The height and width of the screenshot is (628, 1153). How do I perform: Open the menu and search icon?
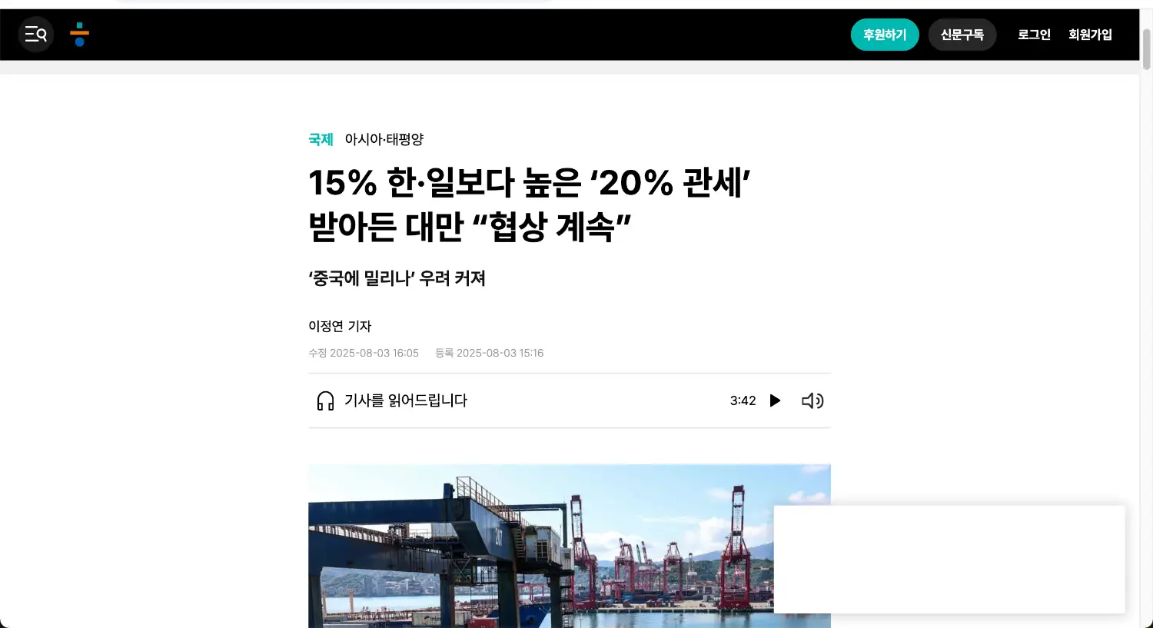coord(35,35)
